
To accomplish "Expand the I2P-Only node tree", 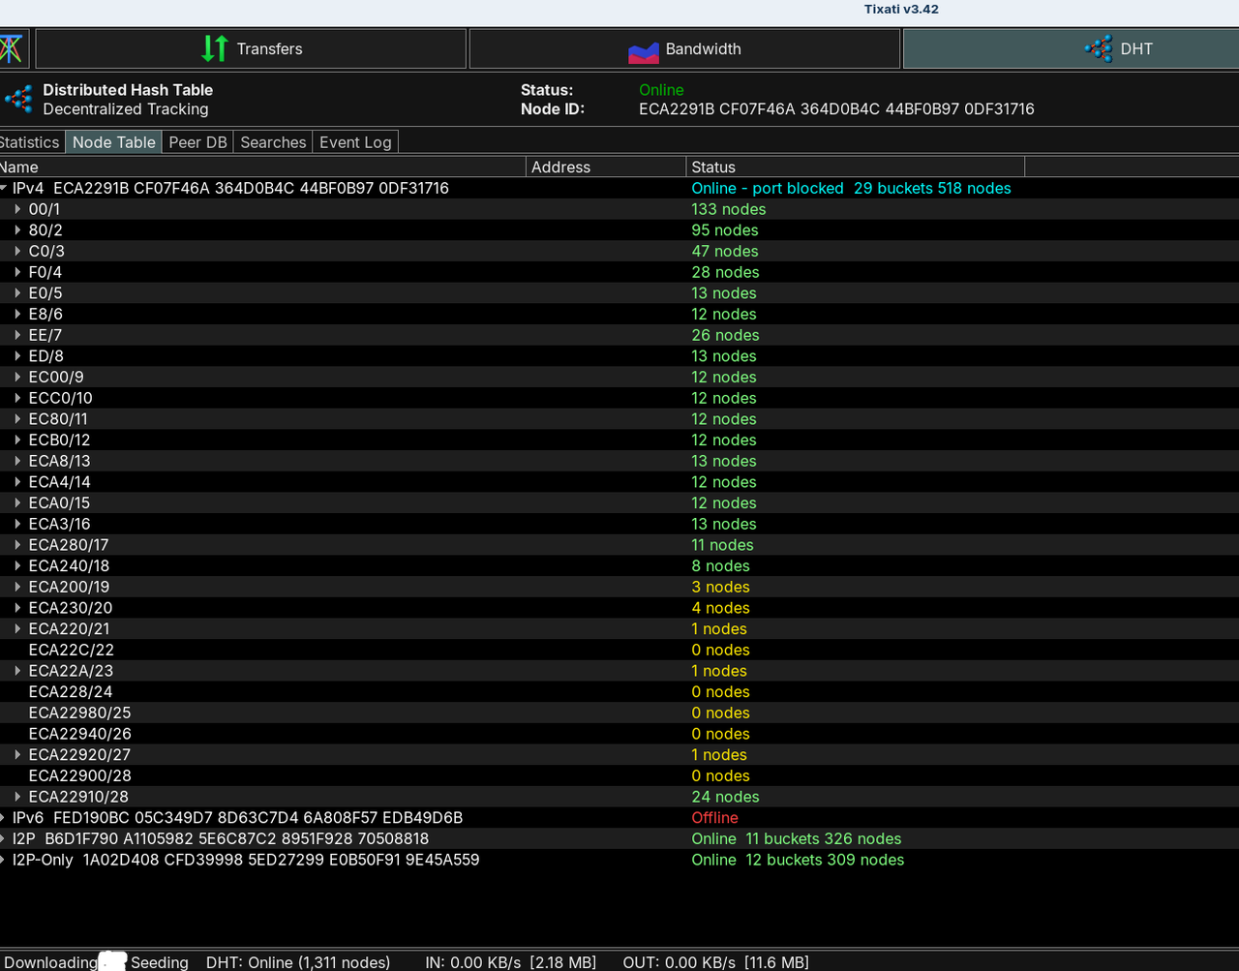I will pos(4,860).
